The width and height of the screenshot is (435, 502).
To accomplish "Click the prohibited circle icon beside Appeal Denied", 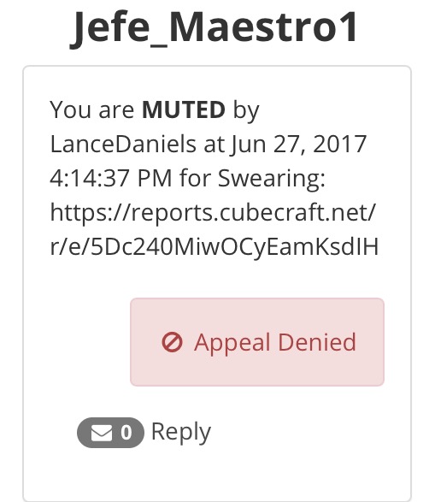I will [172, 342].
